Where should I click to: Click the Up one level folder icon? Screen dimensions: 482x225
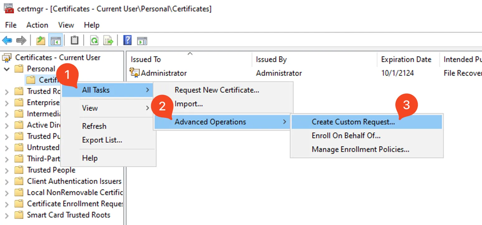(x=40, y=40)
